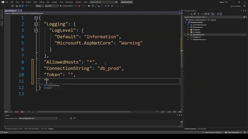The height and width of the screenshot is (139, 248).
Task: Click the Undo toolbar icon
Action: coord(27,6)
